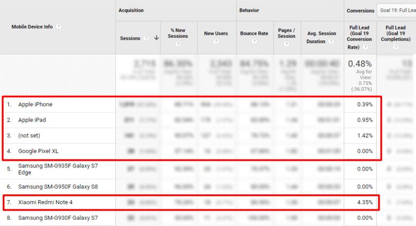
Task: Click Galaxy S7 Edge's 0.00% conversion rate
Action: (365, 169)
